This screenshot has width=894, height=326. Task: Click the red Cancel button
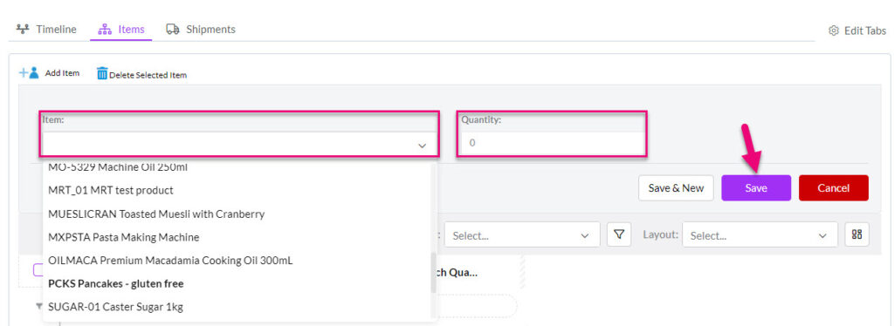tap(834, 187)
